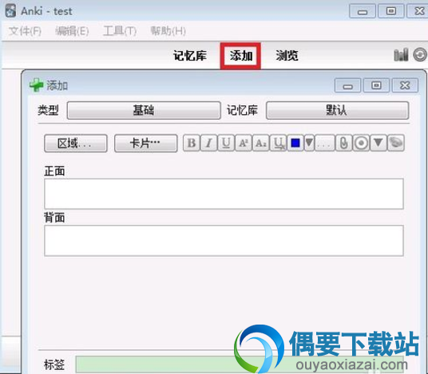
Task: Choose a deck via the 默认 button
Action: coord(338,110)
